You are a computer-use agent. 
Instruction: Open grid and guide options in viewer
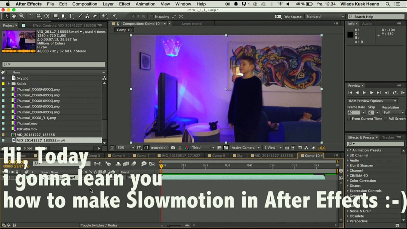tap(139, 148)
